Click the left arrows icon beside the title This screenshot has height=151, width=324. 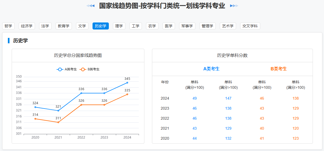pos(91,6)
